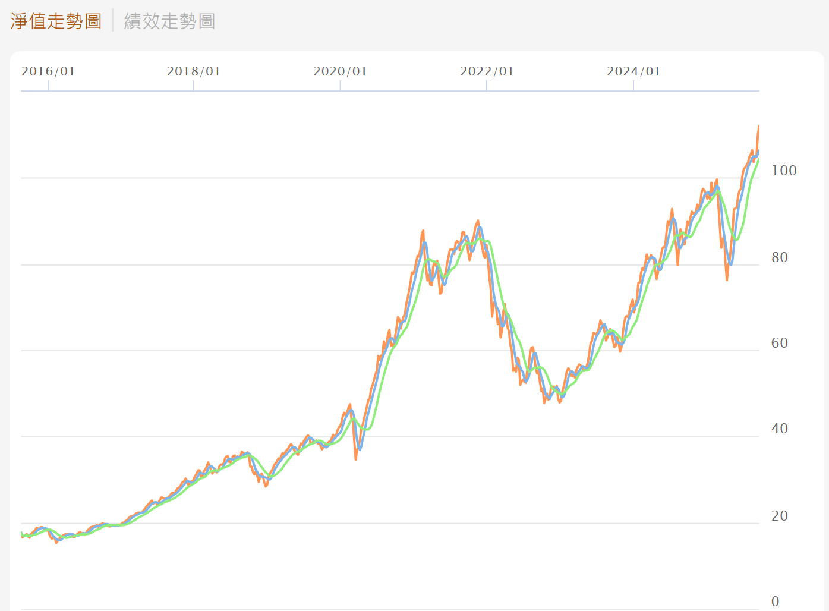Click the 2018/01 axis label

pyautogui.click(x=193, y=71)
